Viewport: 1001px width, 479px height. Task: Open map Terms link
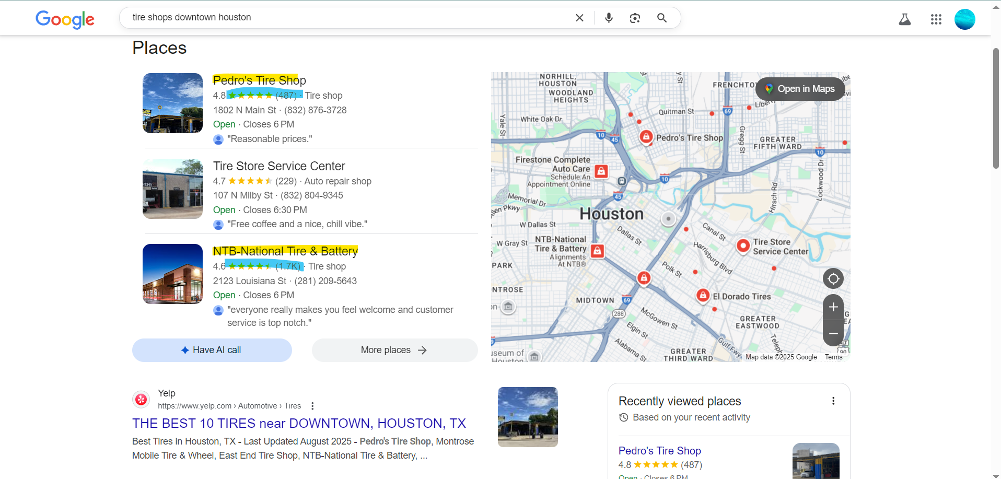tap(833, 357)
